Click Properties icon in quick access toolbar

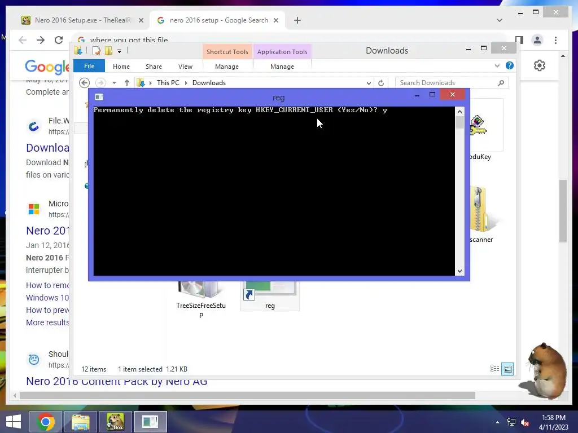point(96,51)
